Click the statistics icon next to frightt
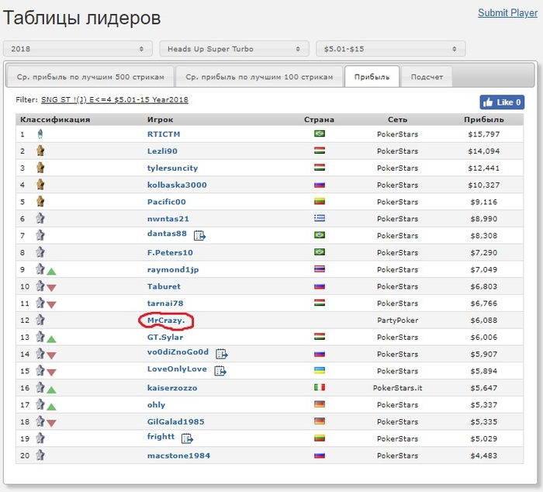The height and width of the screenshot is (492, 543). click(188, 438)
